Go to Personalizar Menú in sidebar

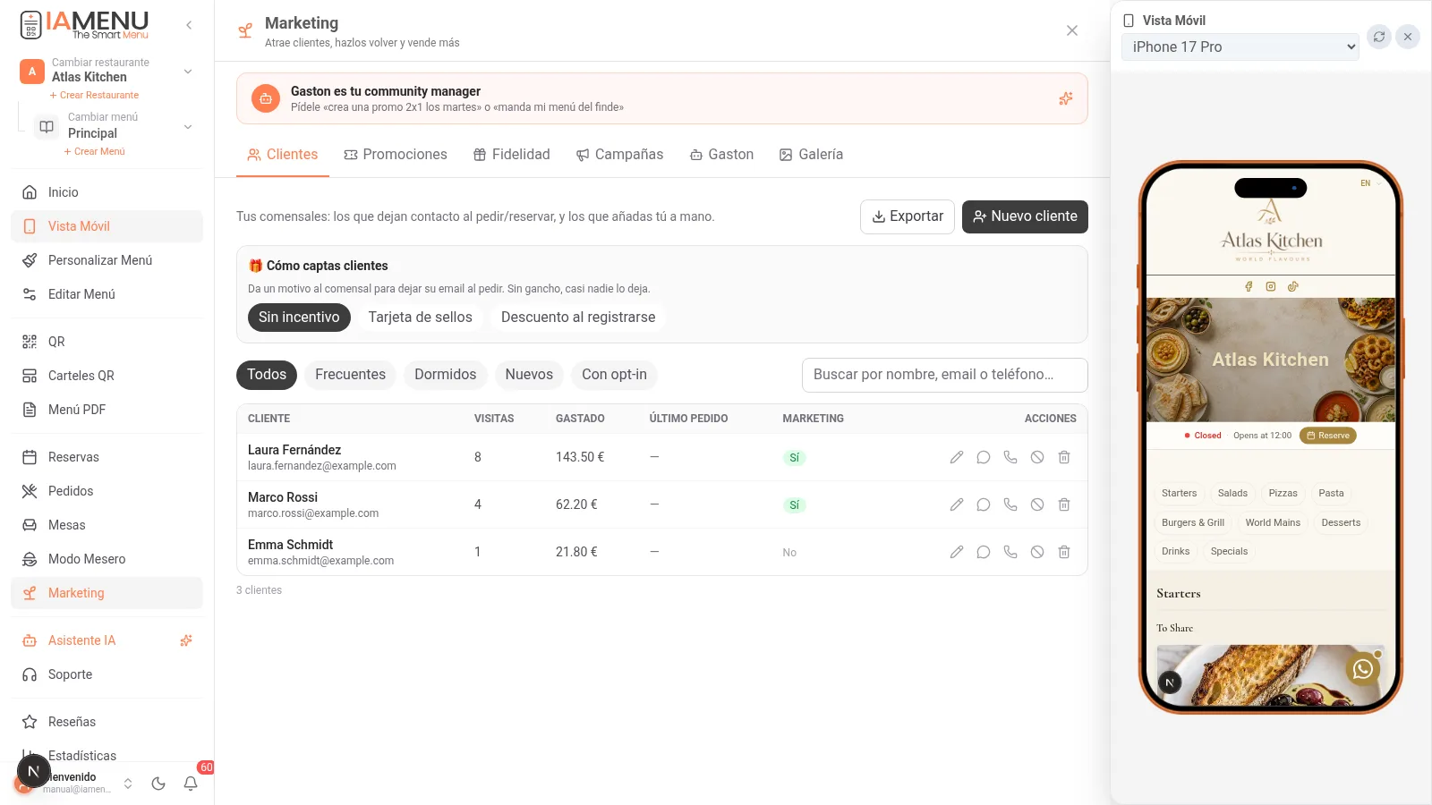coord(107,260)
